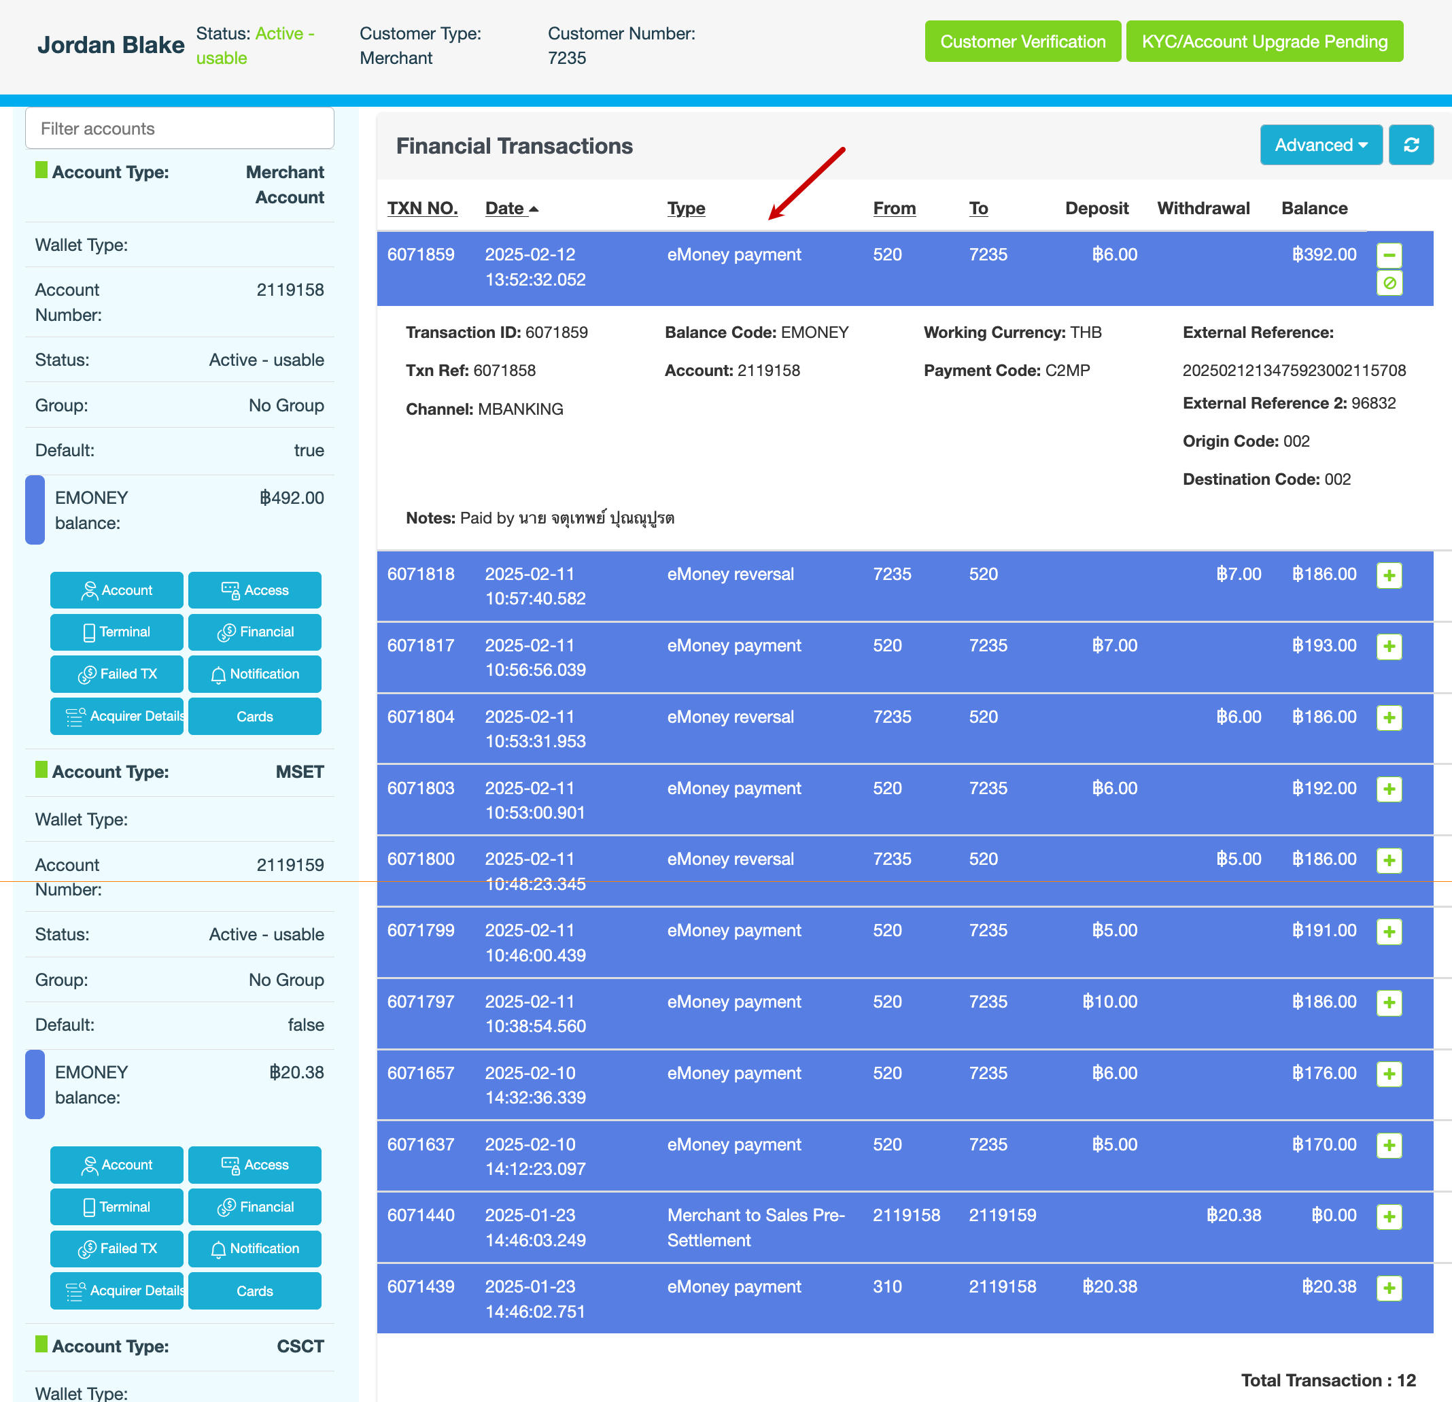
Task: Open the Advanced dropdown menu
Action: pyautogui.click(x=1320, y=146)
